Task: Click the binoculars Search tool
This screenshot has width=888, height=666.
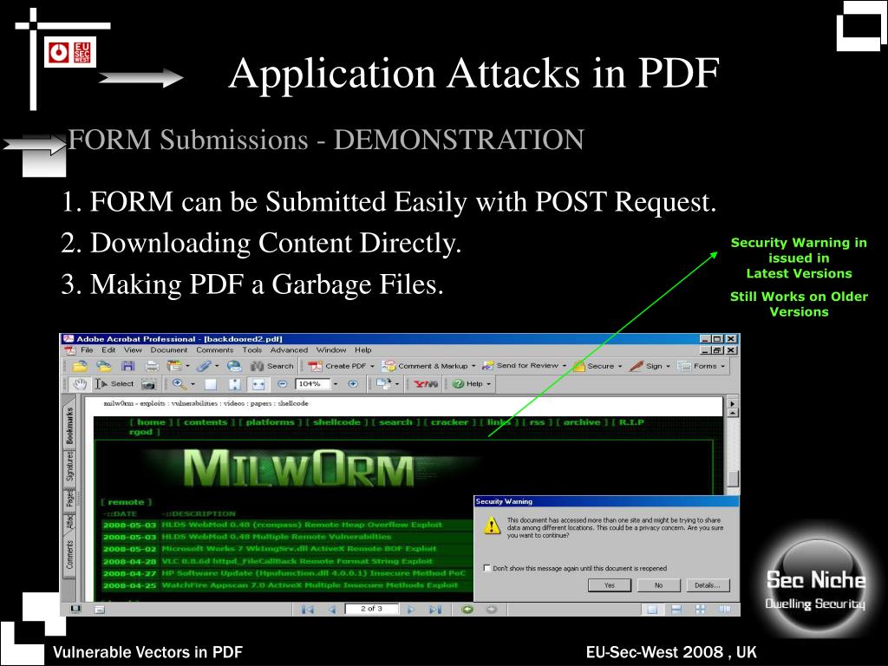Action: [272, 366]
